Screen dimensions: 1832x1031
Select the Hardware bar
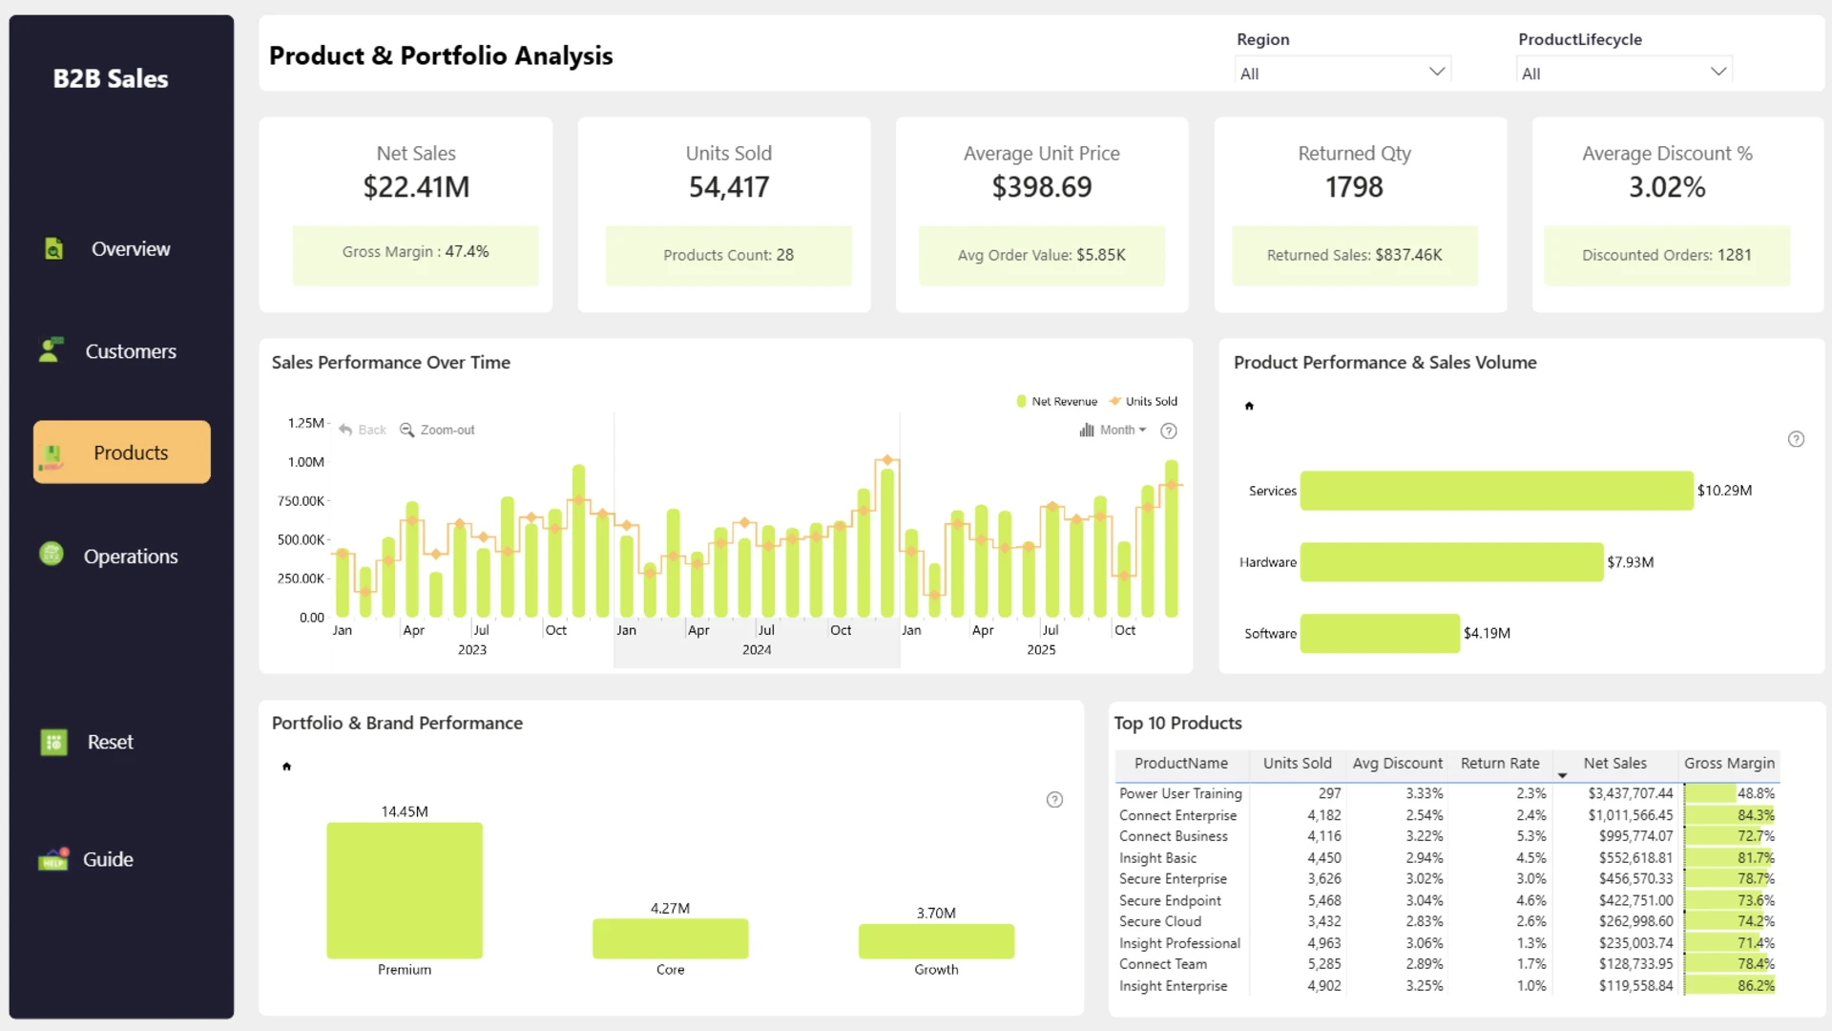tap(1451, 562)
